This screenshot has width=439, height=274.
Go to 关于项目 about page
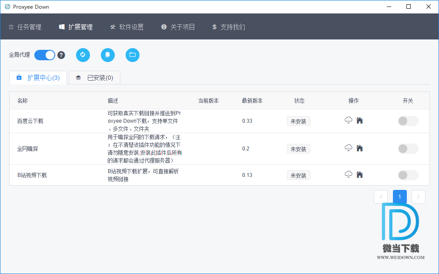[178, 27]
